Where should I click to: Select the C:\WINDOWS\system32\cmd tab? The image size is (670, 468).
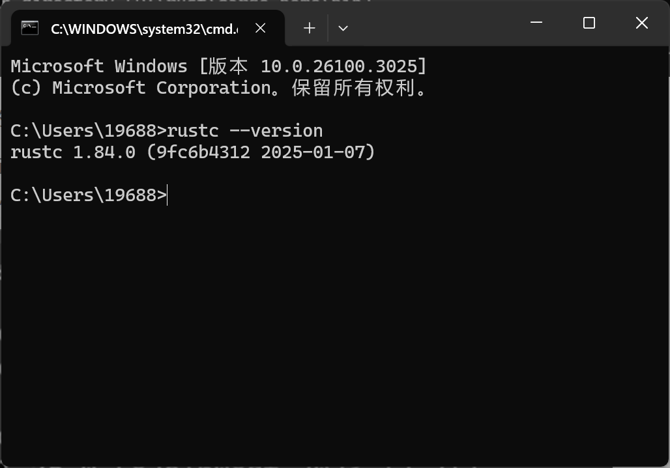143,29
